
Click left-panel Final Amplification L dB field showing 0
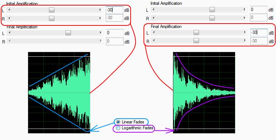pyautogui.click(x=115, y=33)
